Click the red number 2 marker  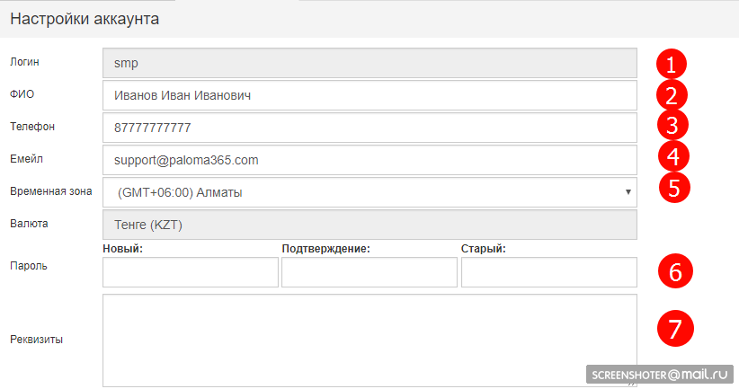point(671,95)
